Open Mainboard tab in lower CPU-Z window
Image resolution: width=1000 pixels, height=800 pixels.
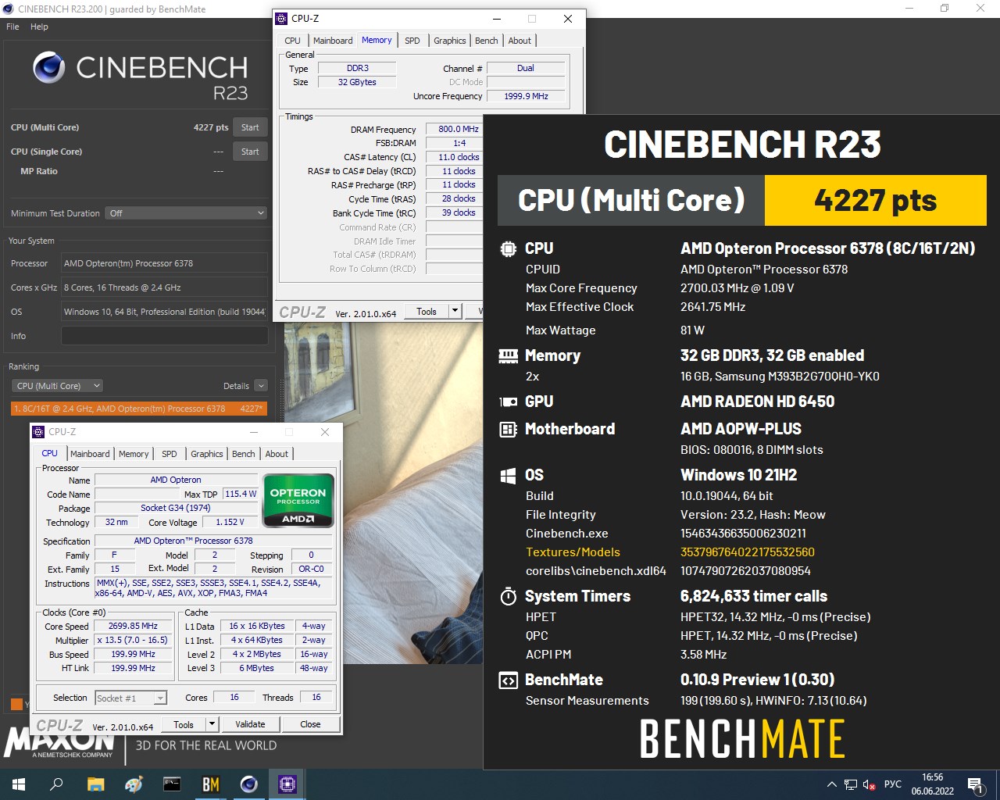point(90,454)
